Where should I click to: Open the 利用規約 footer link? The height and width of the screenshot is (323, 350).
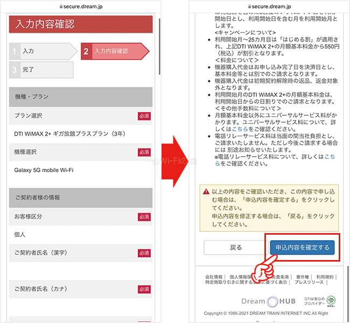click(325, 277)
